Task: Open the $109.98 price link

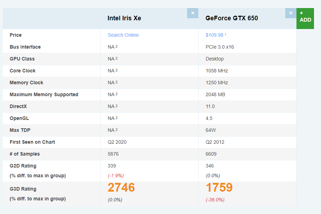Action: click(x=216, y=35)
